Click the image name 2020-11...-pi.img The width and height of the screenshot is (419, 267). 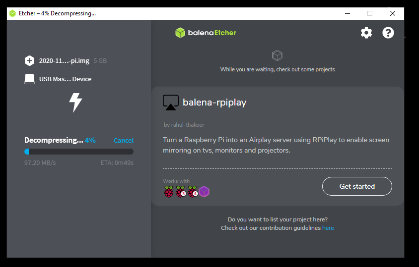(64, 61)
